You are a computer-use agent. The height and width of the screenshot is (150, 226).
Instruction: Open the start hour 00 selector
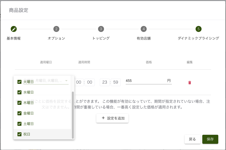coord(79,82)
